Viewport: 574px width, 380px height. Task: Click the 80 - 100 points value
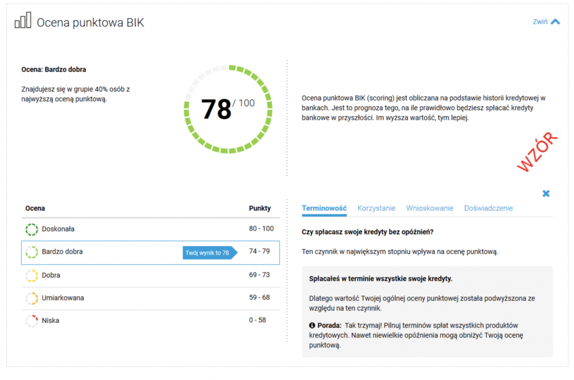(x=261, y=229)
